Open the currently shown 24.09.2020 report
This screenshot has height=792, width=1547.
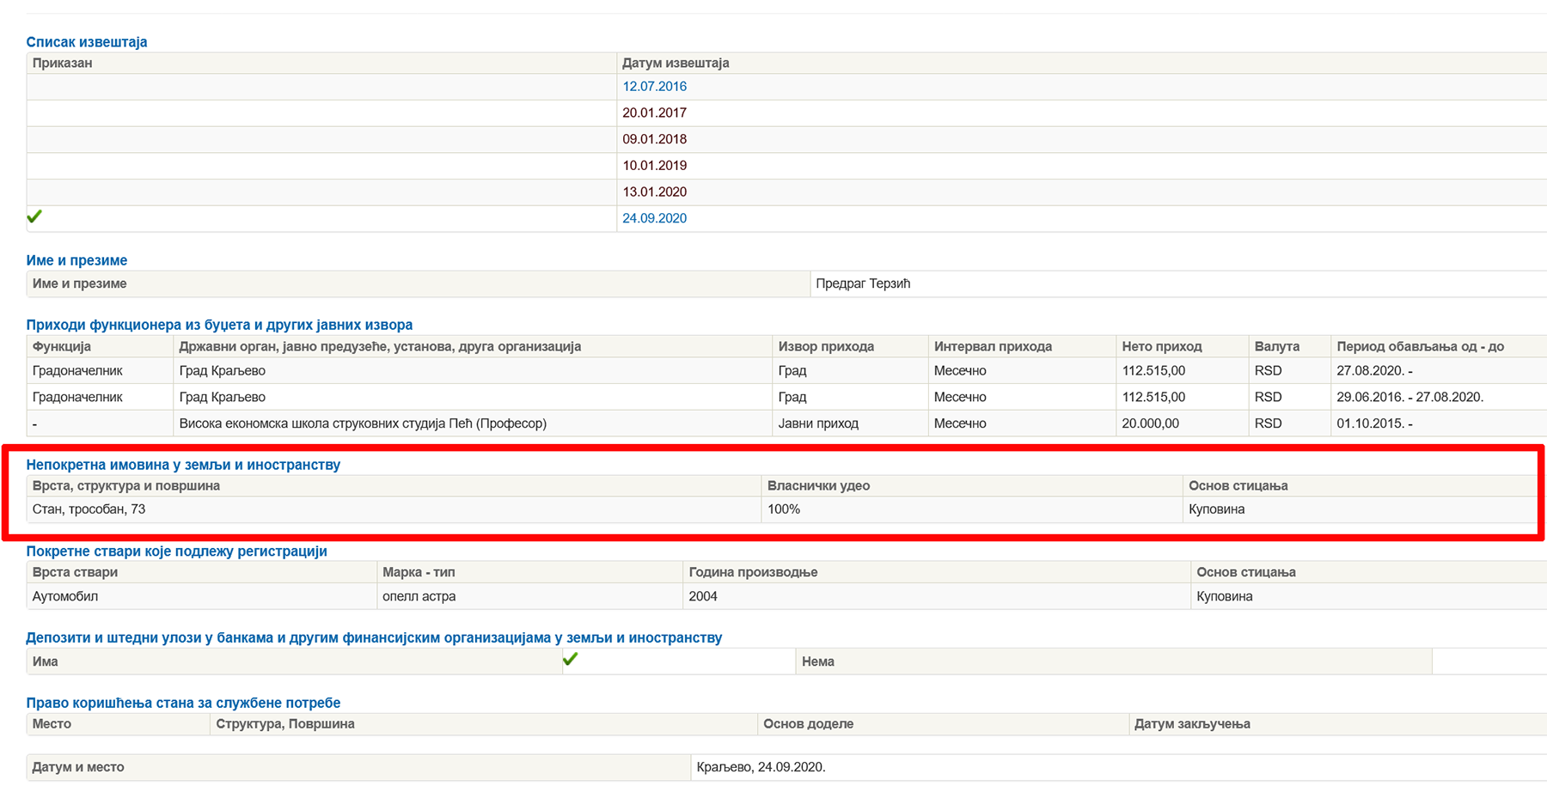click(654, 218)
